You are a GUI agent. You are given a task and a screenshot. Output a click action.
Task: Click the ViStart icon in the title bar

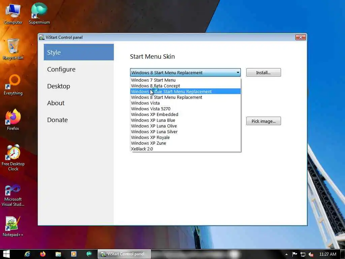(41, 37)
